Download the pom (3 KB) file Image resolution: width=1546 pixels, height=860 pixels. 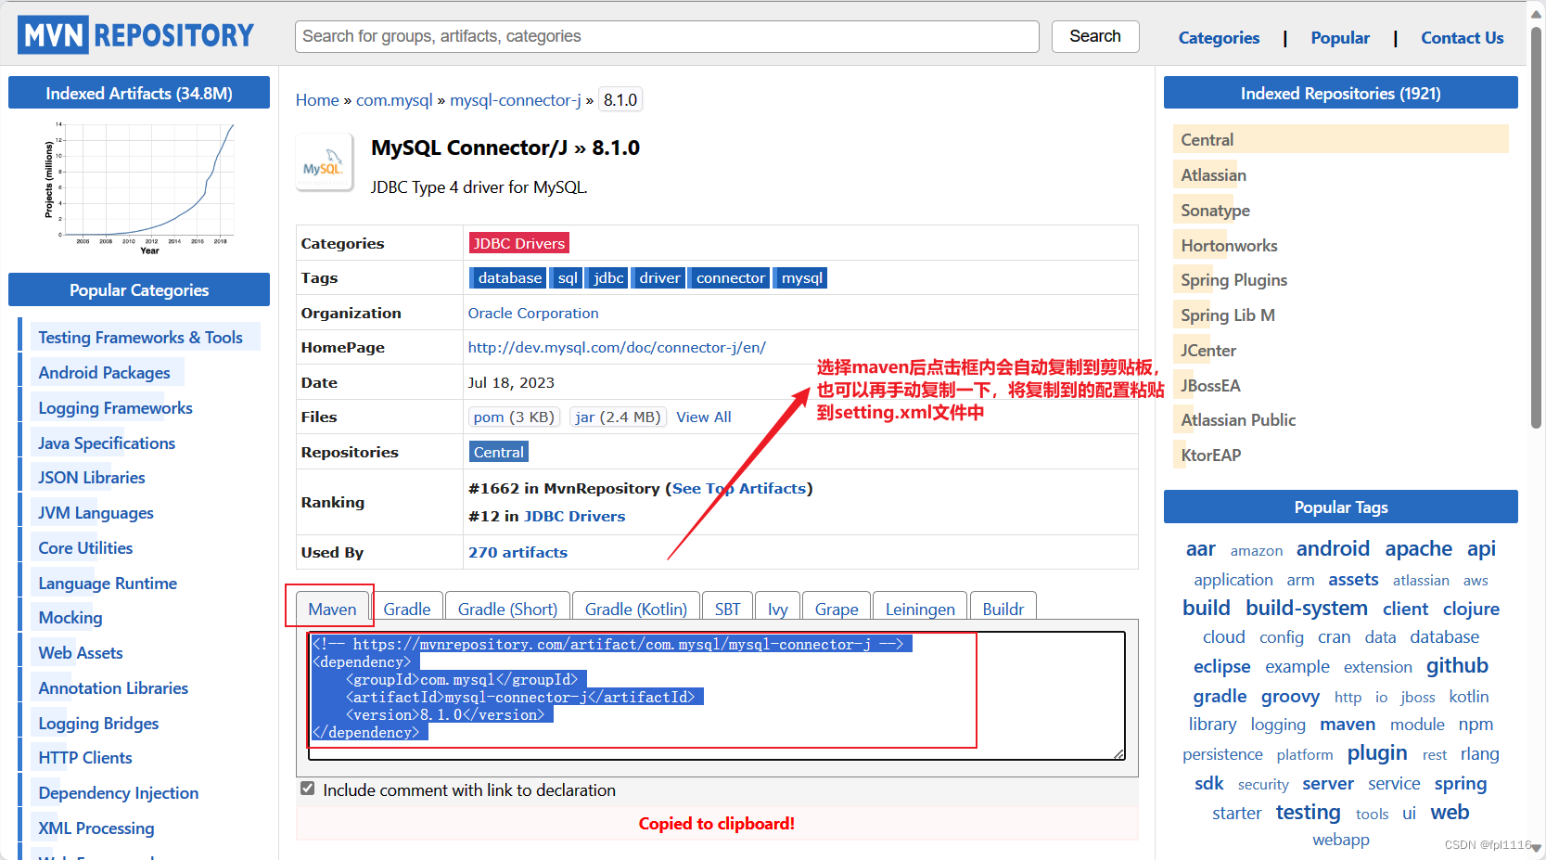click(514, 417)
